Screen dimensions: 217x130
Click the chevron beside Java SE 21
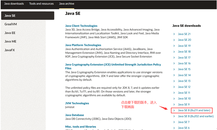(174, 34)
